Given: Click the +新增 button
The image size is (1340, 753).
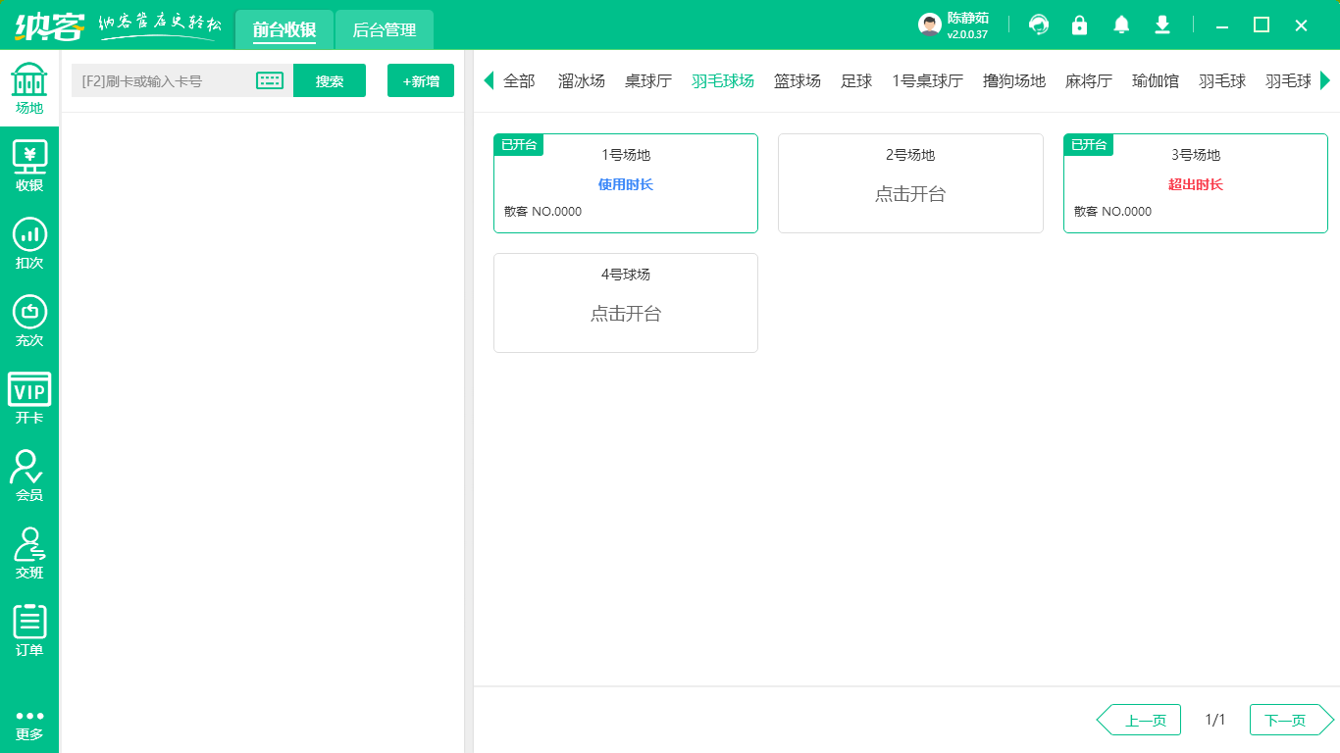Looking at the screenshot, I should (421, 80).
